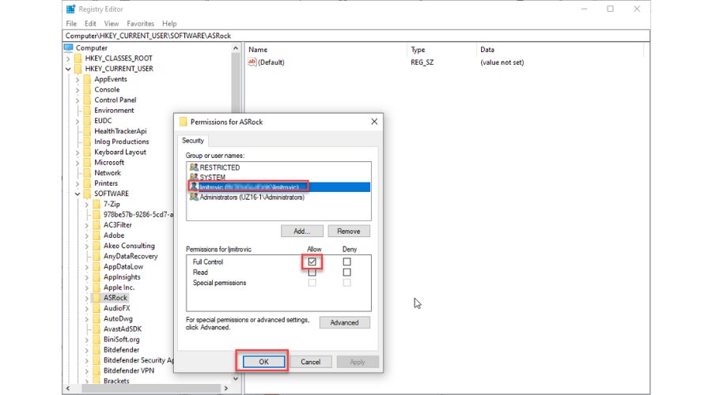Click the Adobe folder icon
The height and width of the screenshot is (395, 712).
click(x=97, y=235)
